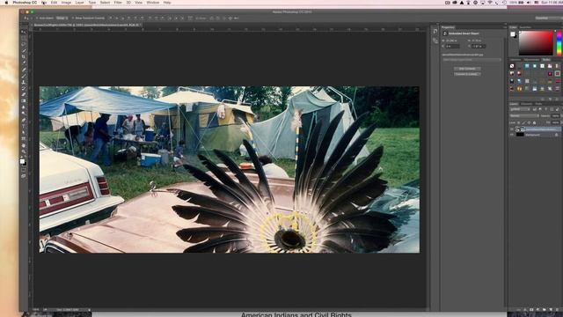Select the Gradient tool
Screen dimensions: 563x317
(x=24, y=101)
